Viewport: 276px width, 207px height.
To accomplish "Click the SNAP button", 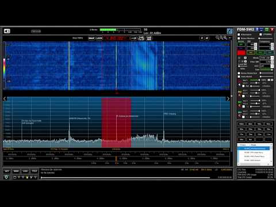I will (91, 38).
